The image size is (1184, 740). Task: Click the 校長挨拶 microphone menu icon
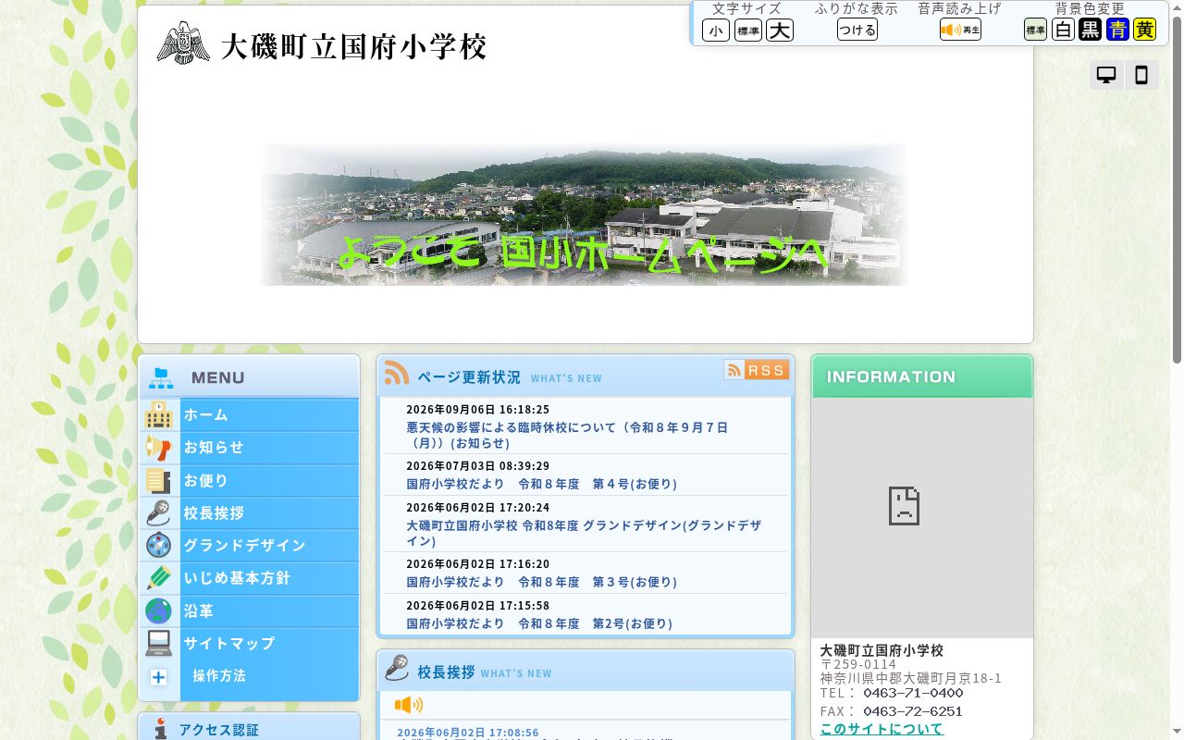(159, 513)
